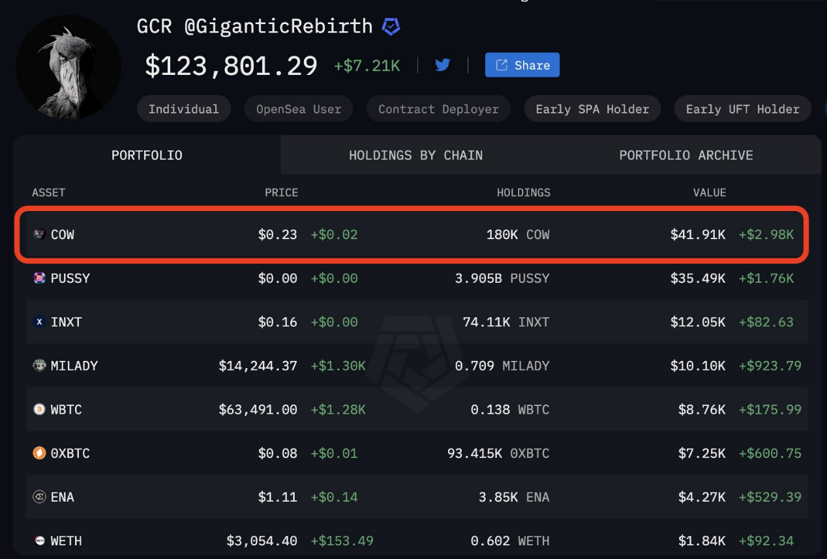Click the ENA token icon
The image size is (827, 559).
pyautogui.click(x=39, y=497)
